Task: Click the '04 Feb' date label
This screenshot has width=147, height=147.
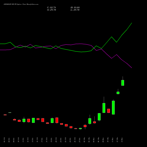Action: pos(4,140)
